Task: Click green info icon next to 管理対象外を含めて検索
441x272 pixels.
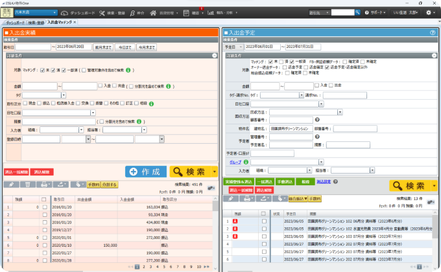Action: (x=128, y=70)
